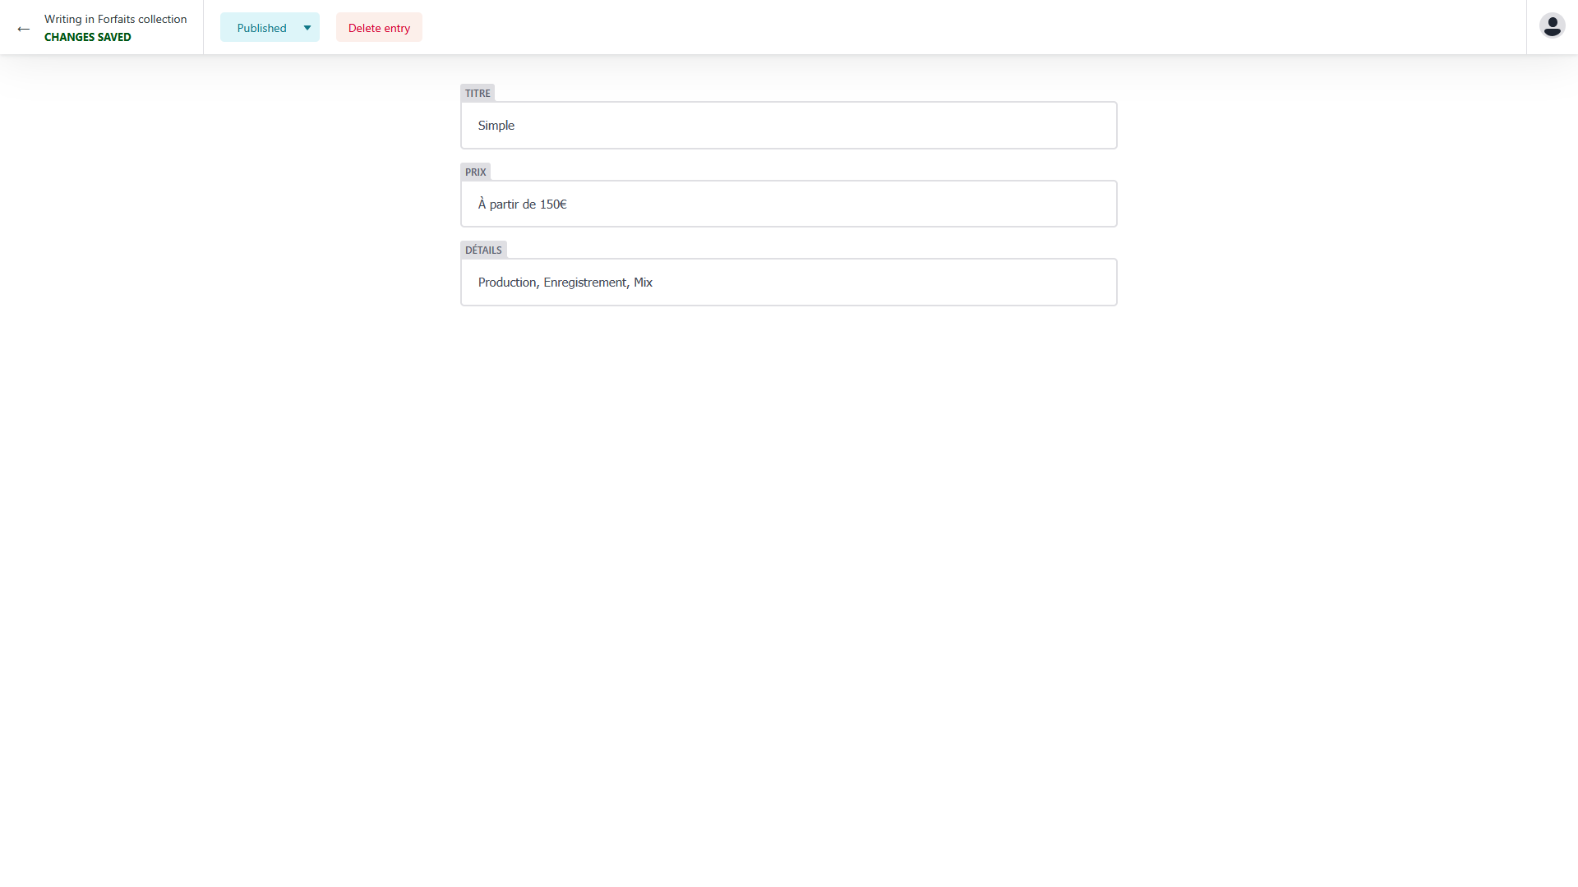Delete this entry
The image size is (1578, 887).
coord(379,28)
